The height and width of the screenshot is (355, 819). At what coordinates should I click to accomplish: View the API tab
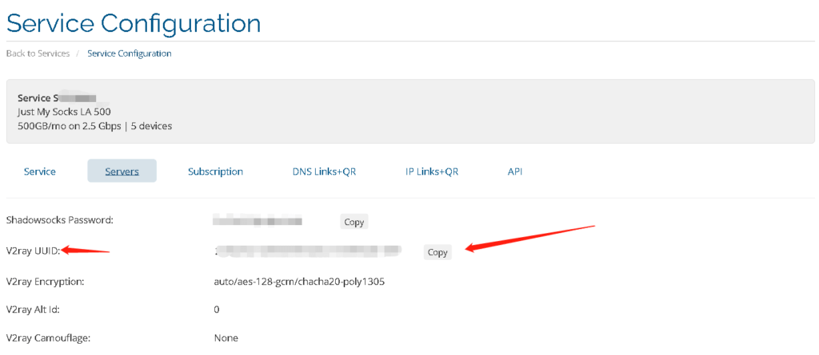click(515, 171)
